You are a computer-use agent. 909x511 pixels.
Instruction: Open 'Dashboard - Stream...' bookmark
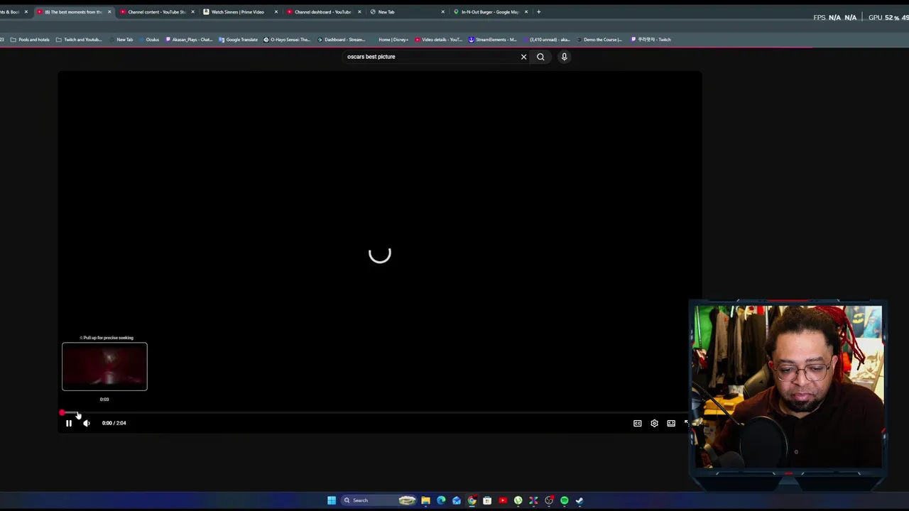coord(341,40)
